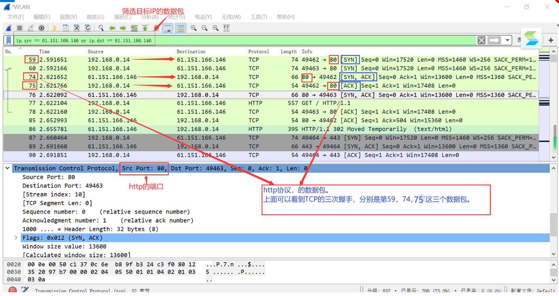Select packet 87 port 443 SYN row

[x=271, y=138]
